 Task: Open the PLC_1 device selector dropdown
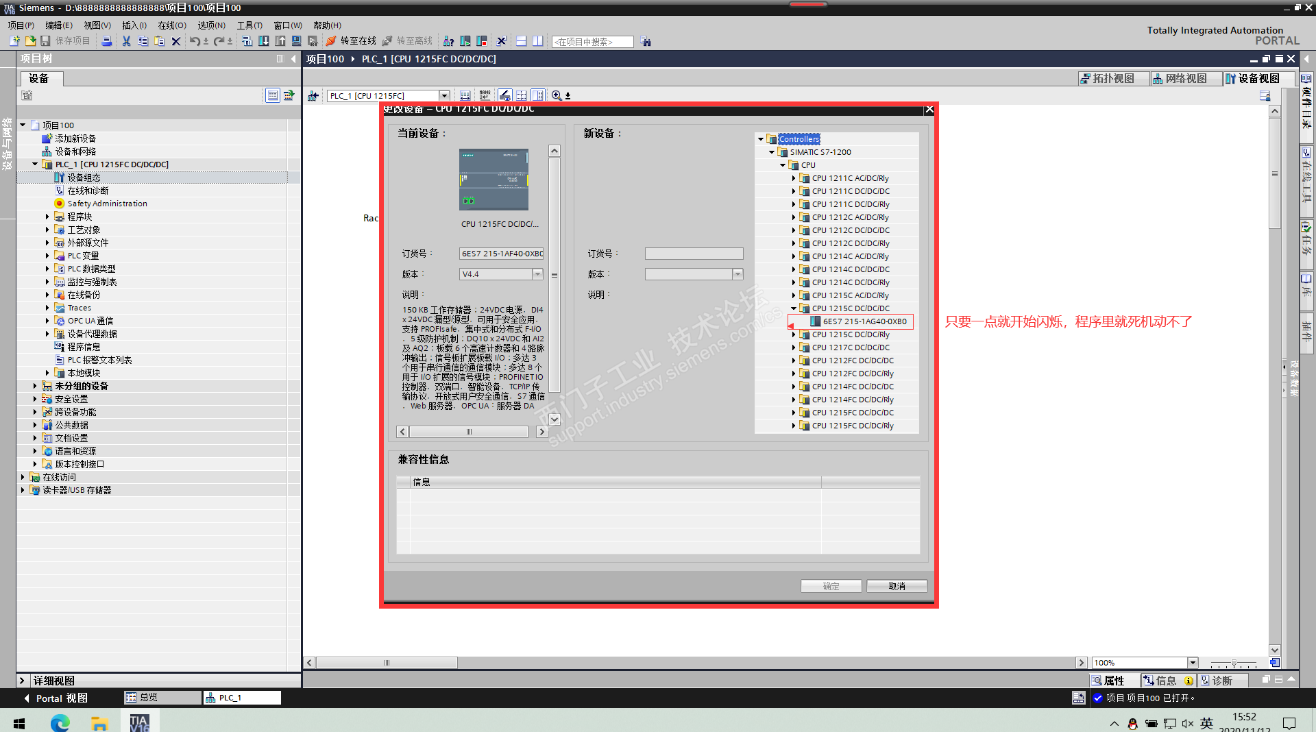[445, 96]
